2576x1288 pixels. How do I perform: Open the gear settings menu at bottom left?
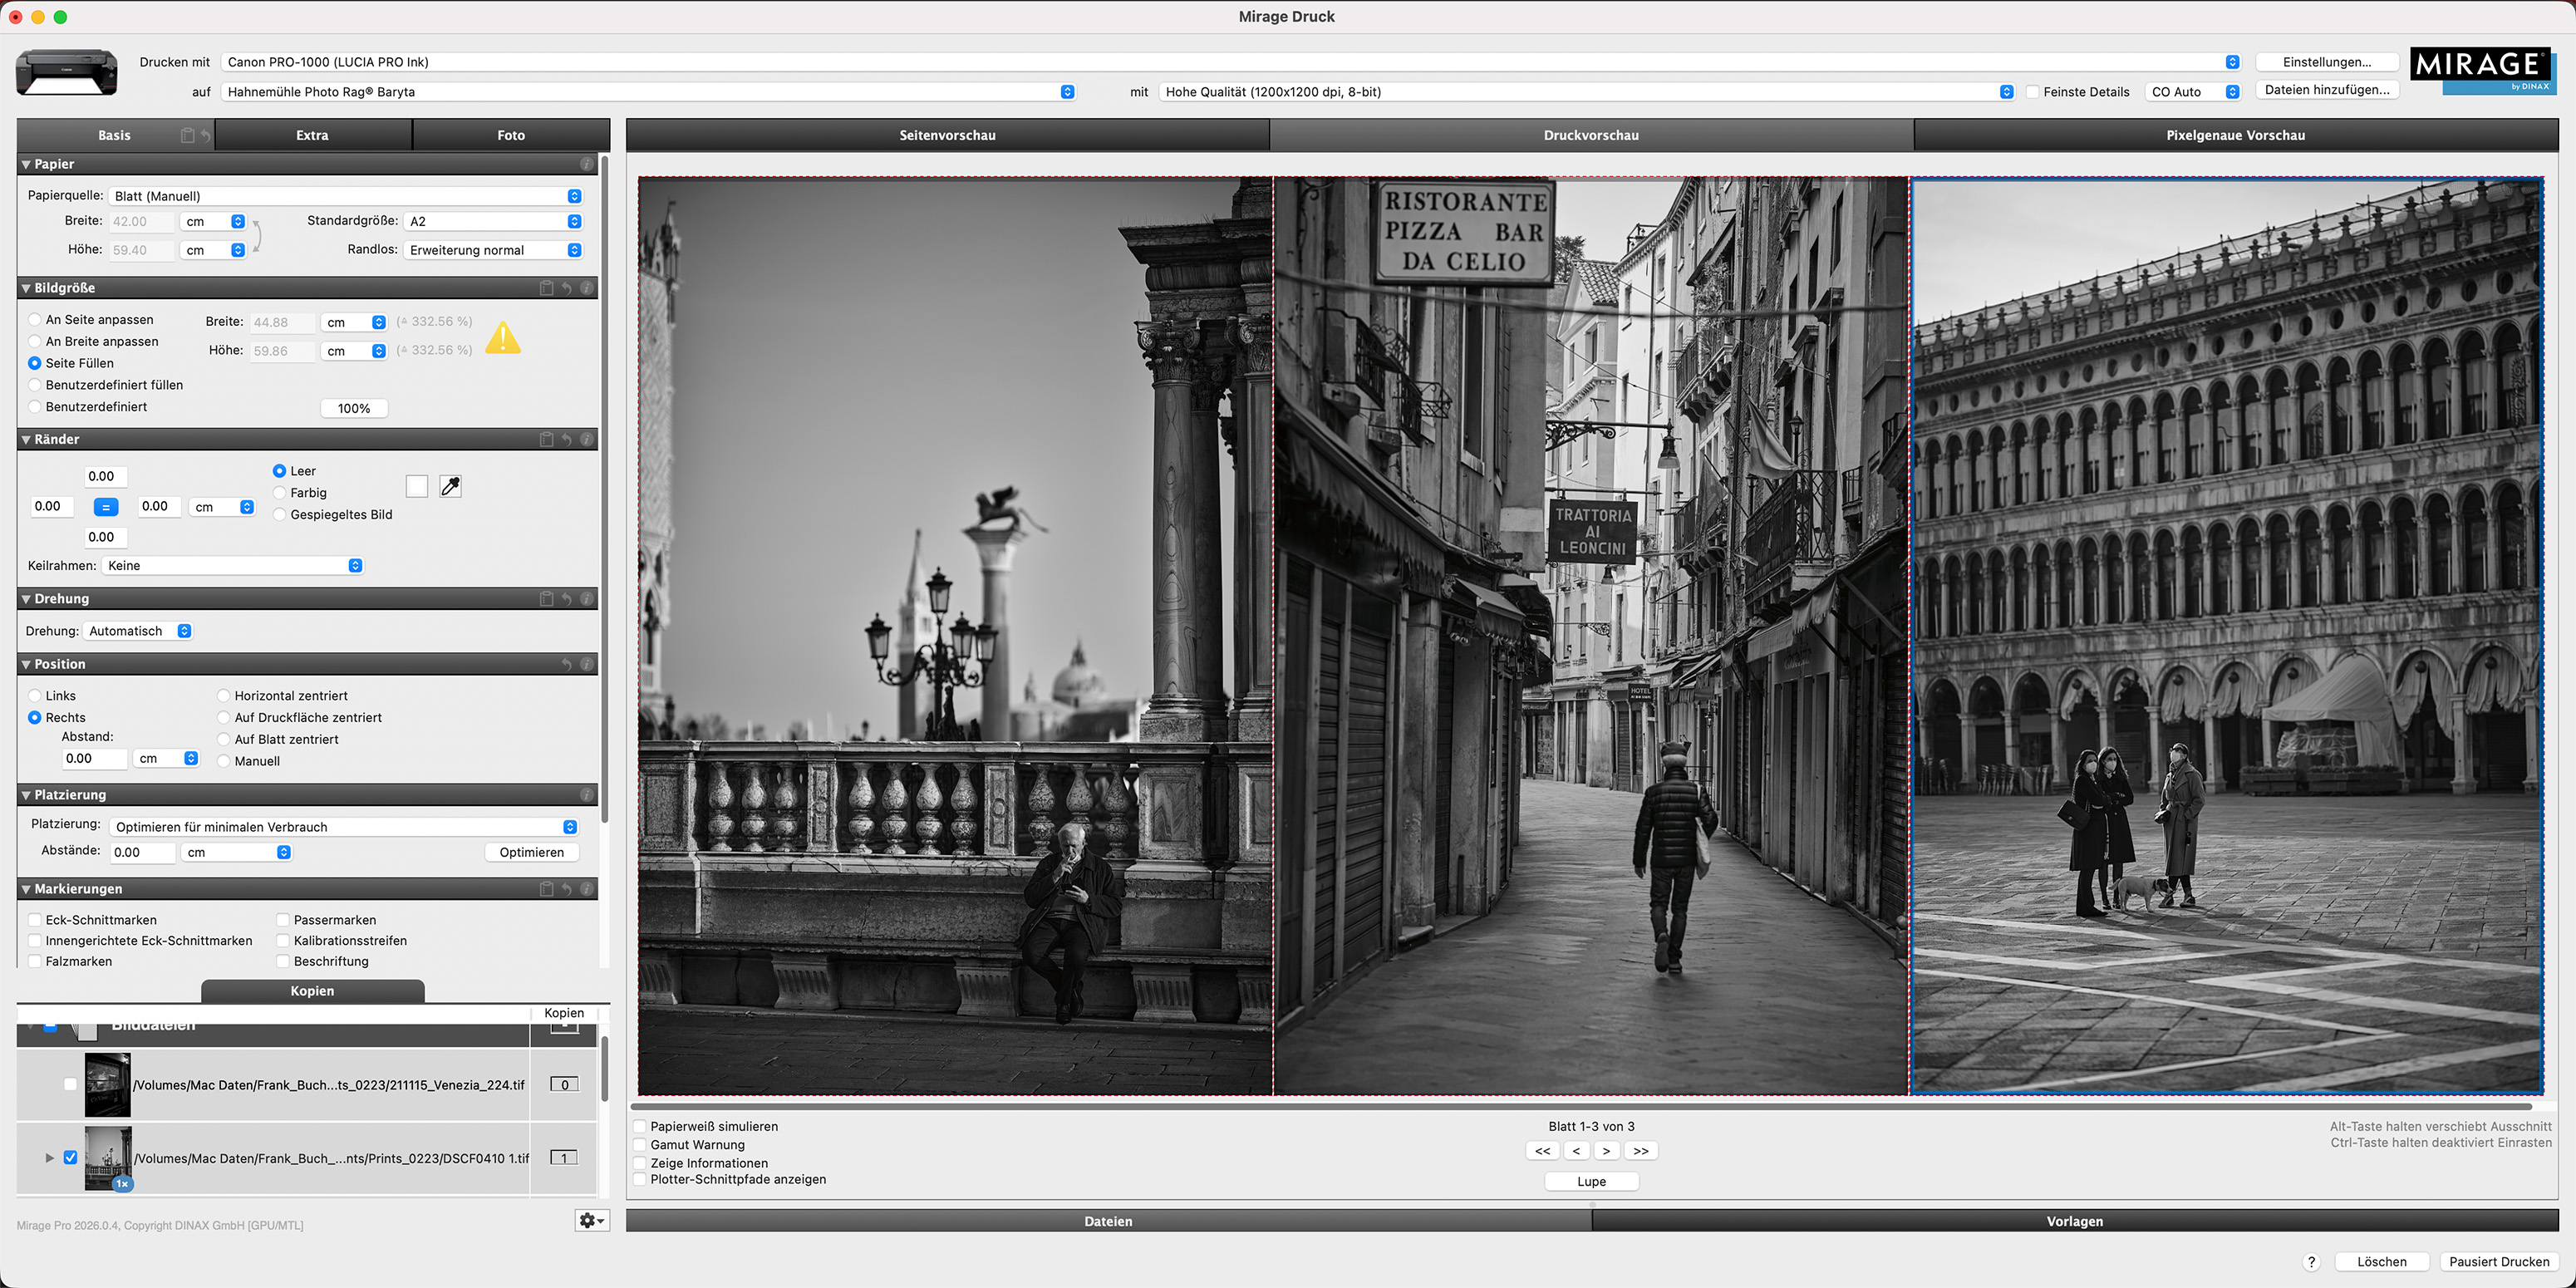coord(592,1220)
